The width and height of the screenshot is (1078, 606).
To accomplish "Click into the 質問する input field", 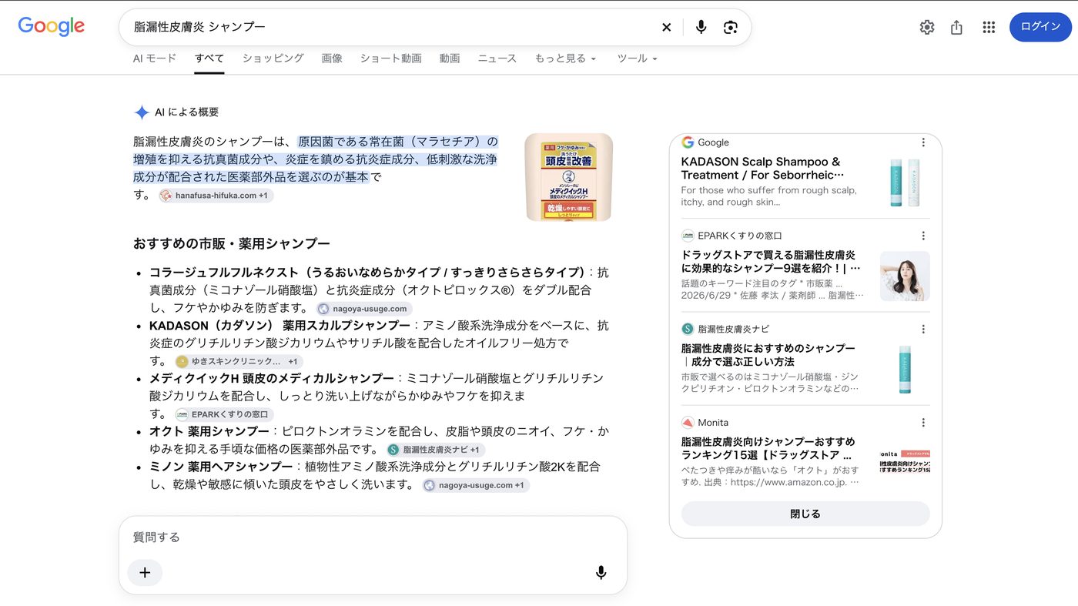I will pos(373,537).
